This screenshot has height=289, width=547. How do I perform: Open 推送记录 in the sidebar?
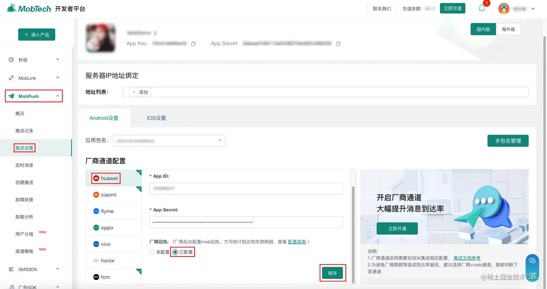coord(24,131)
